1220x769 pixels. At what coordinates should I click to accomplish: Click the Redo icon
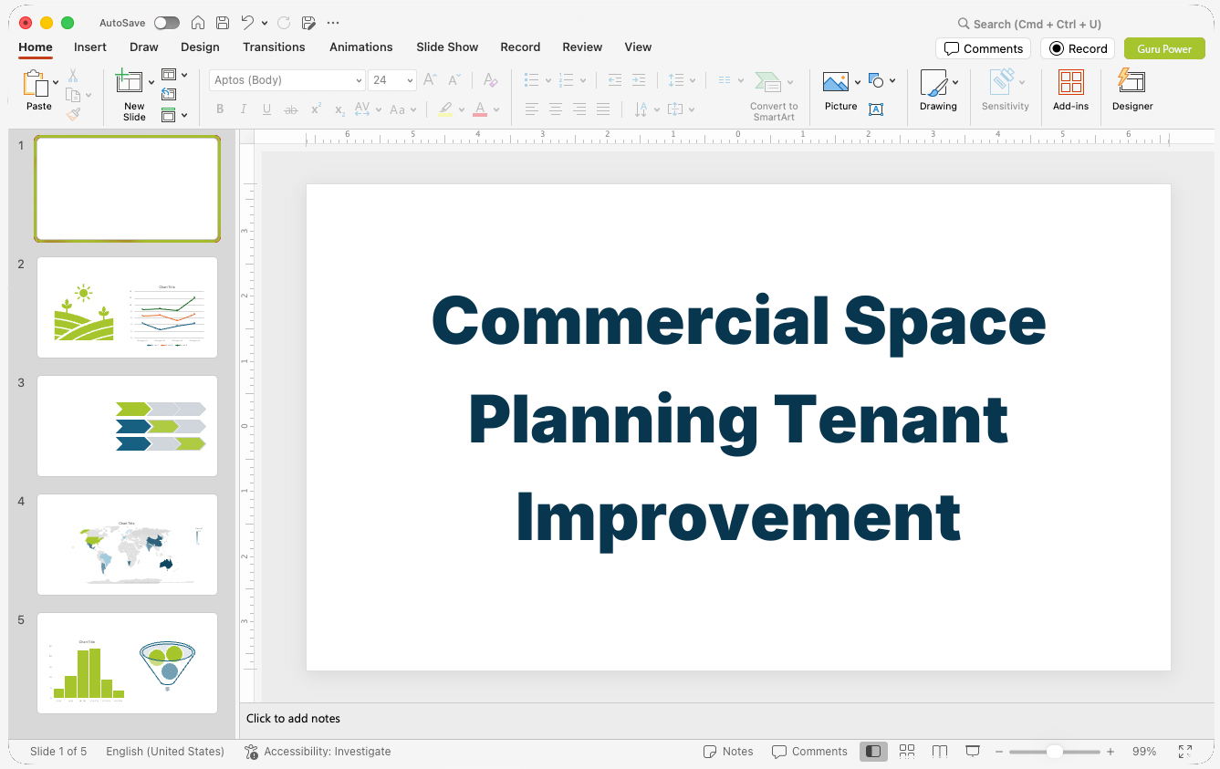coord(284,23)
